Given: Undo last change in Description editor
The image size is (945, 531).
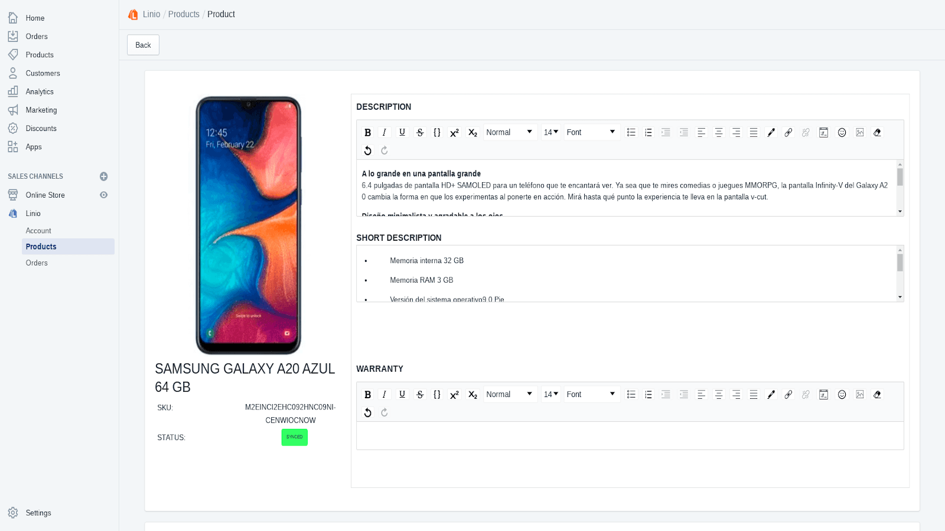Looking at the screenshot, I should click(367, 151).
